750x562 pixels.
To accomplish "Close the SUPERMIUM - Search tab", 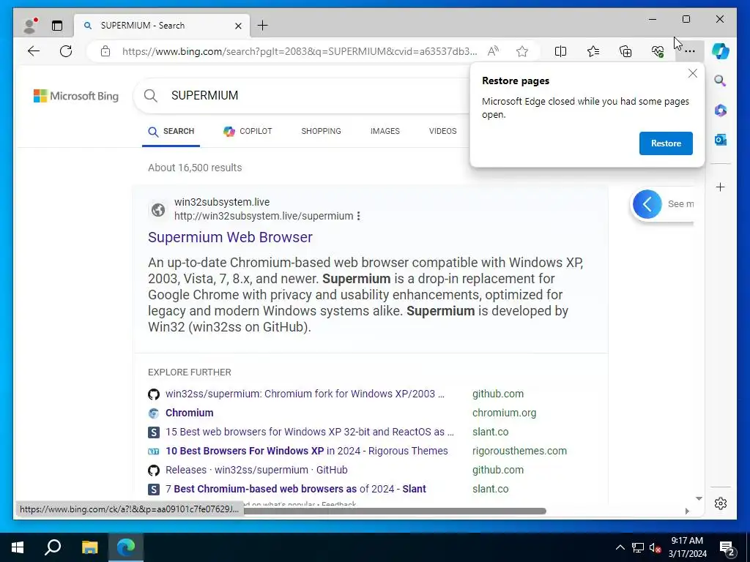I will coord(238,26).
